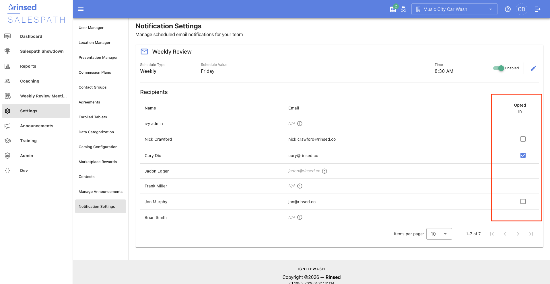This screenshot has height=284, width=550.
Task: Open Contact Groups settings page
Action: (x=100, y=87)
